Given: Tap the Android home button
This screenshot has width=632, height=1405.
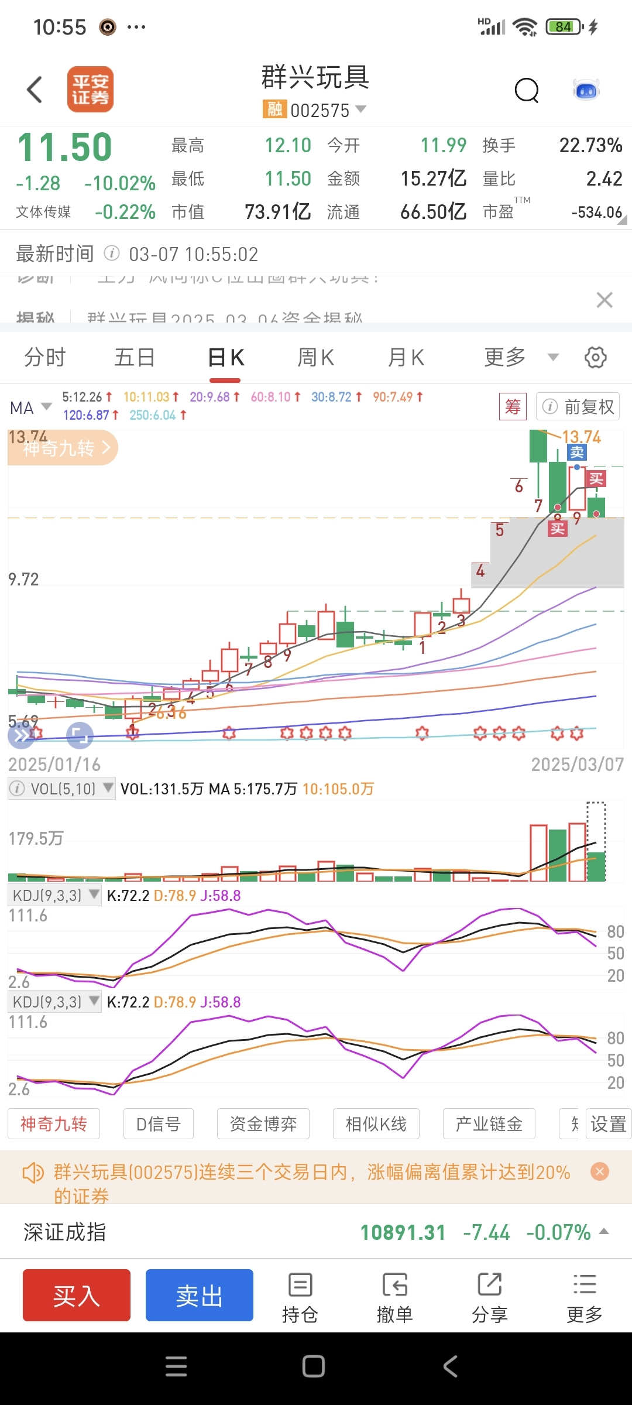Looking at the screenshot, I should click(x=314, y=1366).
